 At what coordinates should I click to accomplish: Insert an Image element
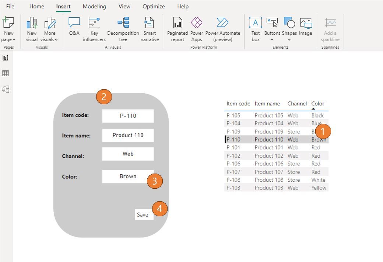pos(306,26)
